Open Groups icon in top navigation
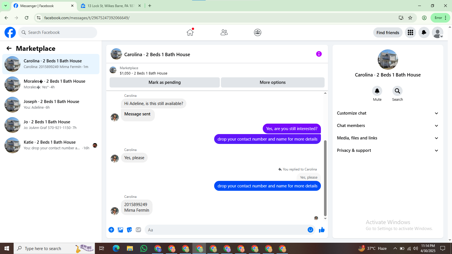The width and height of the screenshot is (452, 254). (x=258, y=32)
